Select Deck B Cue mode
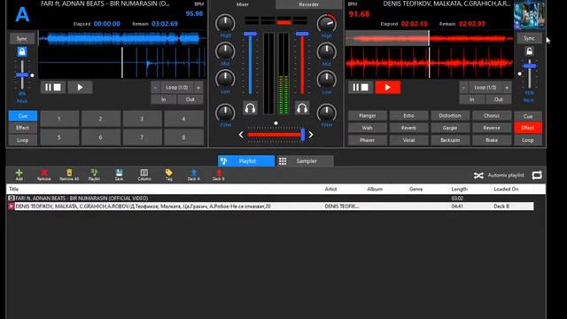The image size is (567, 319). pyautogui.click(x=528, y=116)
